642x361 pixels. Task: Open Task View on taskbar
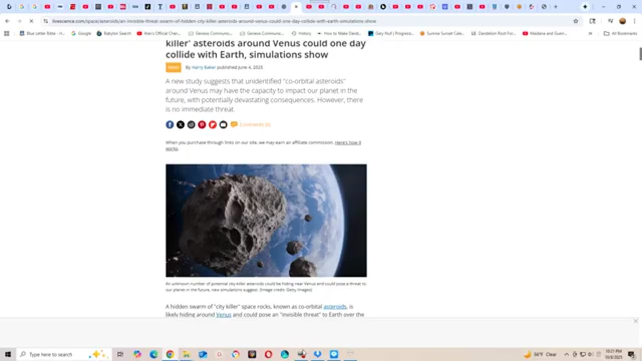[120, 354]
